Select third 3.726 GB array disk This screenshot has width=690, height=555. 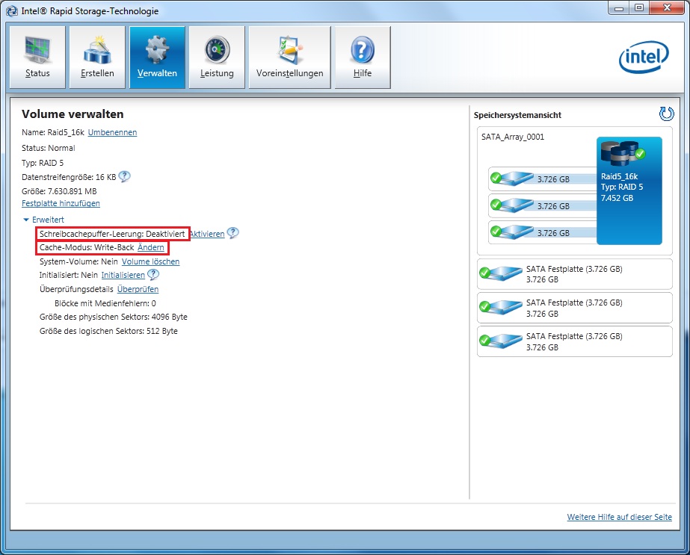point(543,232)
